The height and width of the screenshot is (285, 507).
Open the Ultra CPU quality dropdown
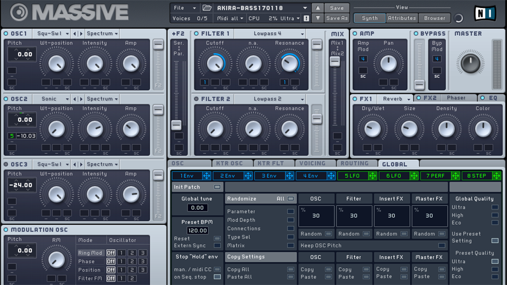290,18
